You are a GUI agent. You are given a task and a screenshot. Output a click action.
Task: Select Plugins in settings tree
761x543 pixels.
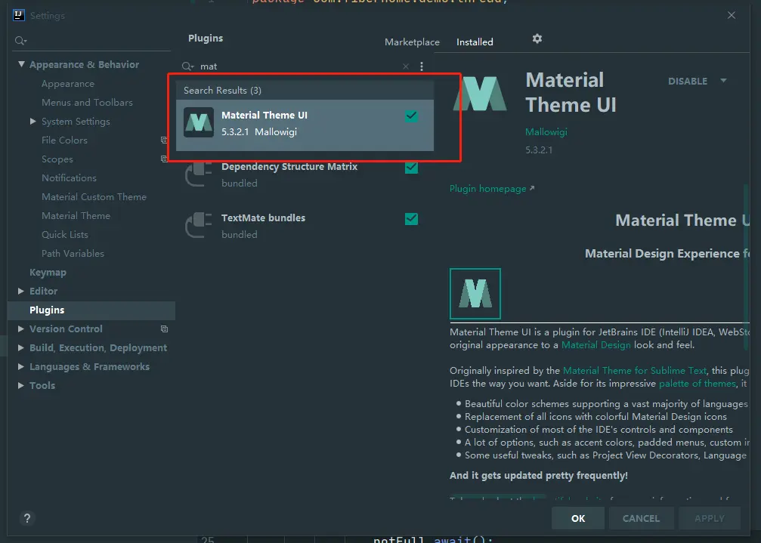tap(91, 310)
